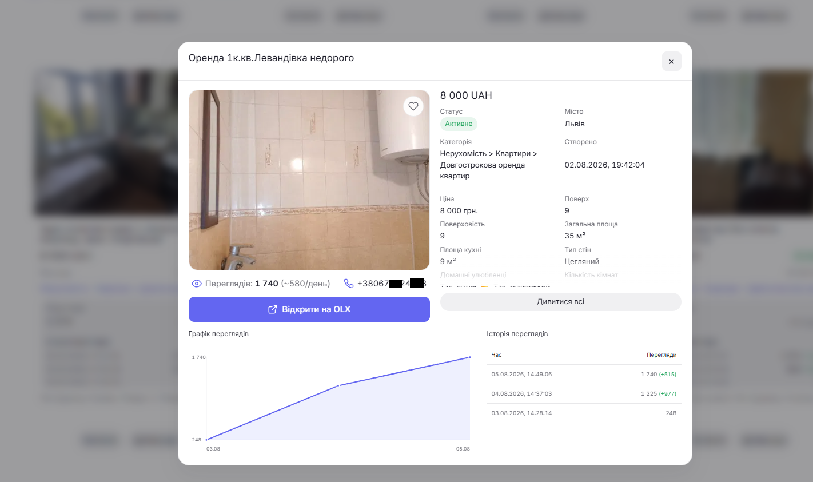Click kitchen area value 9 м²

(x=448, y=261)
